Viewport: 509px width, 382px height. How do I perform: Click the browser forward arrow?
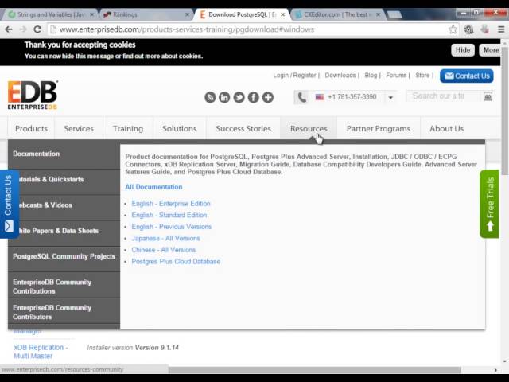(x=23, y=29)
